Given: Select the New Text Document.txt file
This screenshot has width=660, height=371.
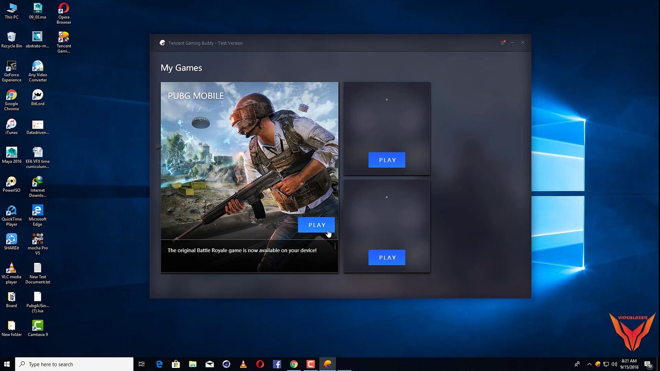Looking at the screenshot, I should 38,273.
